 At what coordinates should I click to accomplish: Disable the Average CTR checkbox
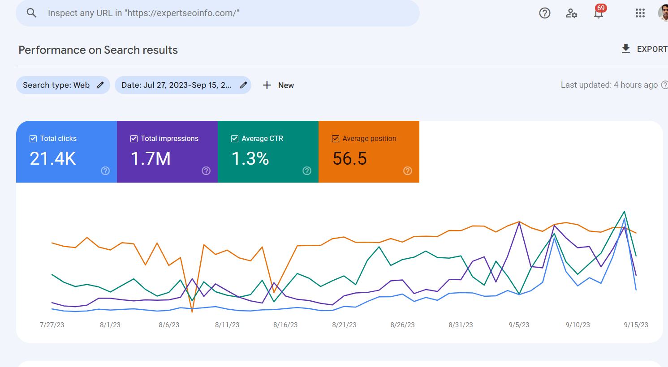point(235,139)
